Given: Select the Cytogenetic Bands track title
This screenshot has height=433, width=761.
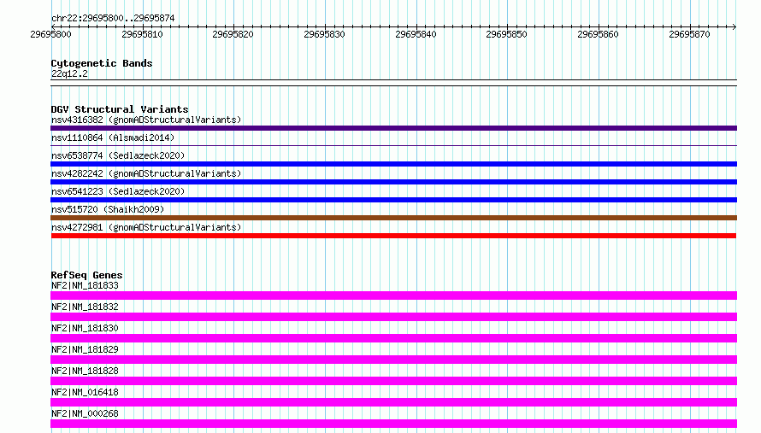Looking at the screenshot, I should pos(102,63).
